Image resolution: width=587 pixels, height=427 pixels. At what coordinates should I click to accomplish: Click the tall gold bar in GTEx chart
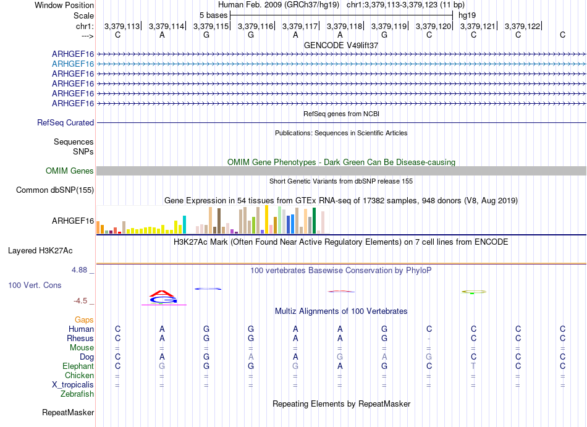(x=266, y=219)
